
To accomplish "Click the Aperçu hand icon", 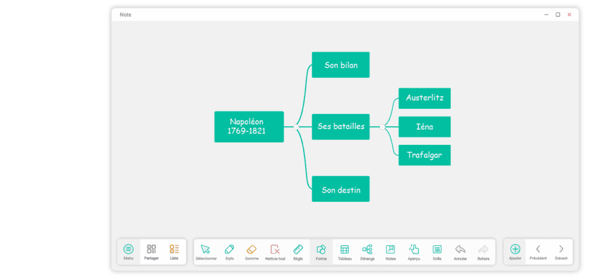I will pos(414,249).
